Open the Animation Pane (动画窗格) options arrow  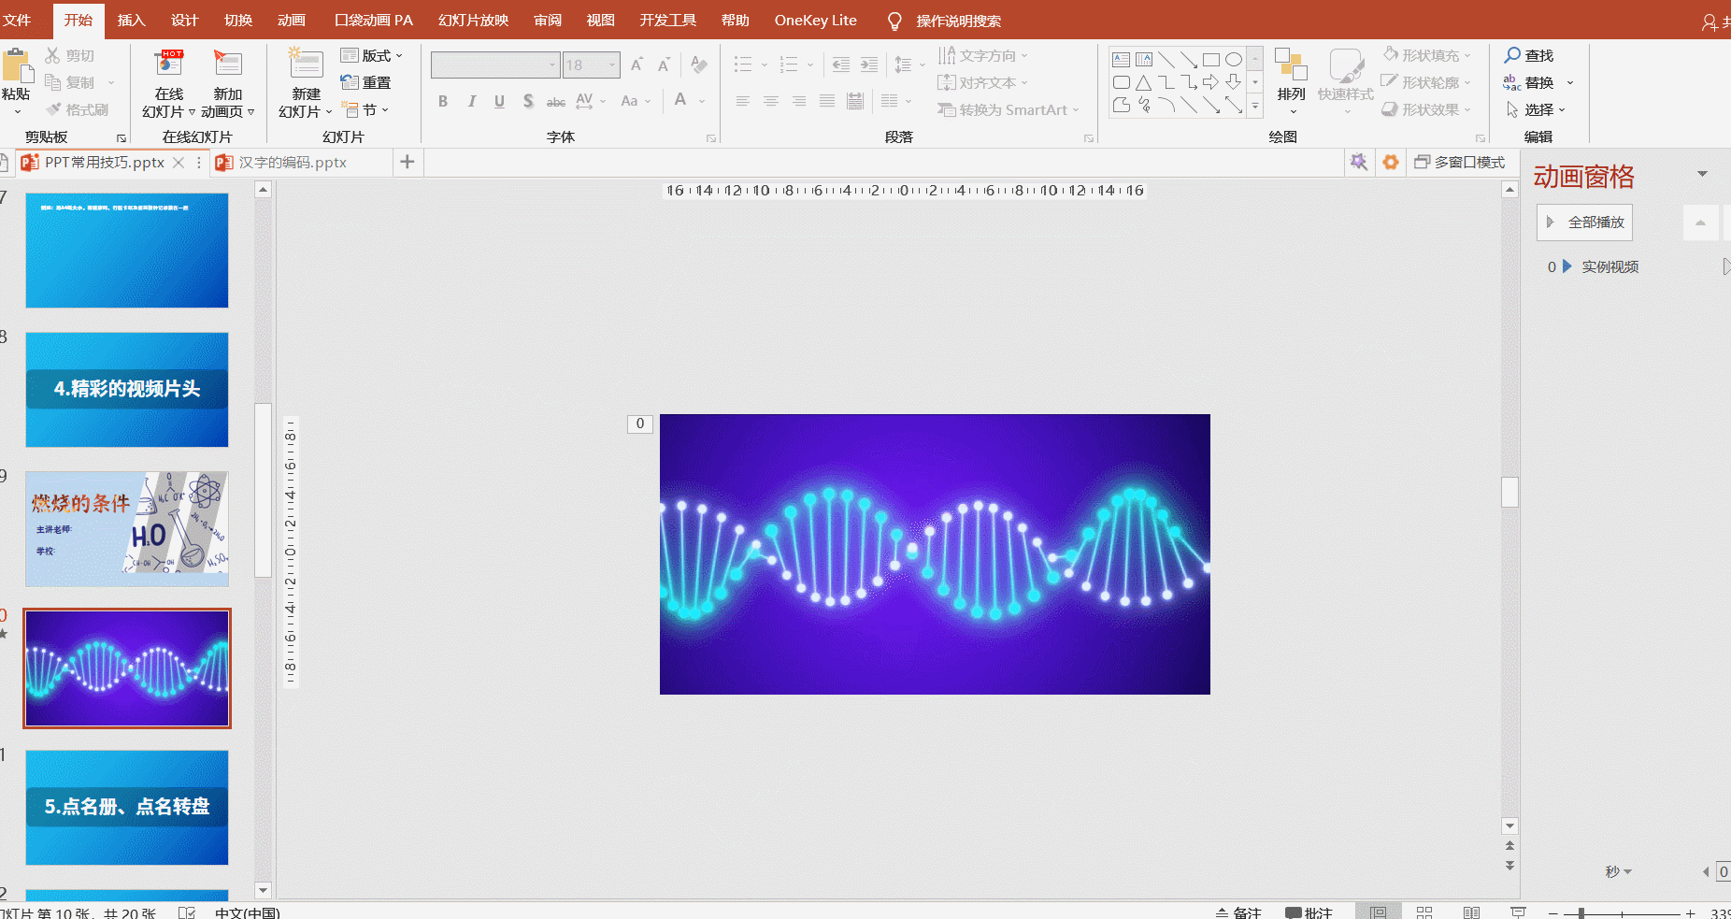1702,174
